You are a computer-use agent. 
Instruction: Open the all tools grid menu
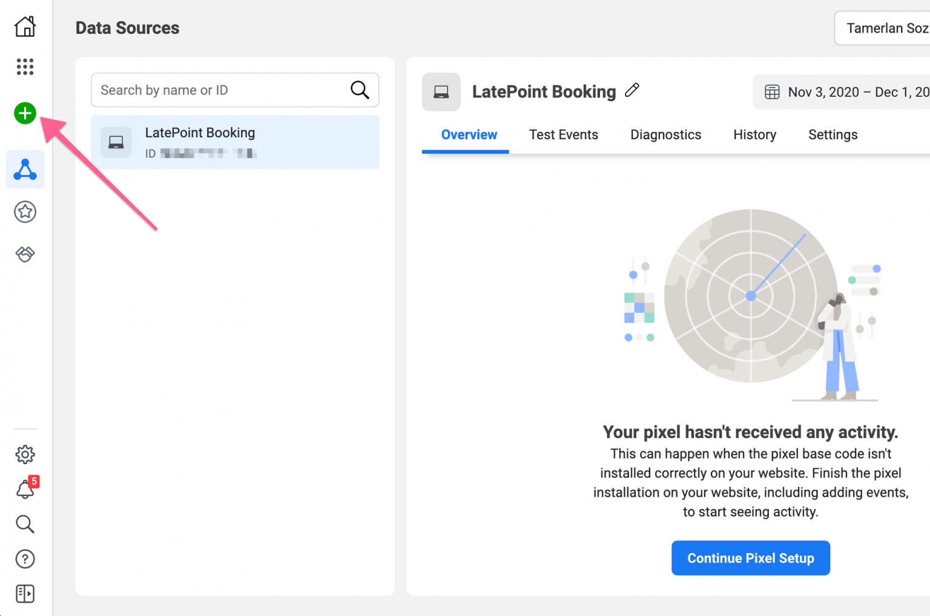coord(25,67)
